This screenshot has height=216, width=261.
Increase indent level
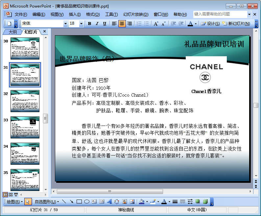tap(181, 24)
